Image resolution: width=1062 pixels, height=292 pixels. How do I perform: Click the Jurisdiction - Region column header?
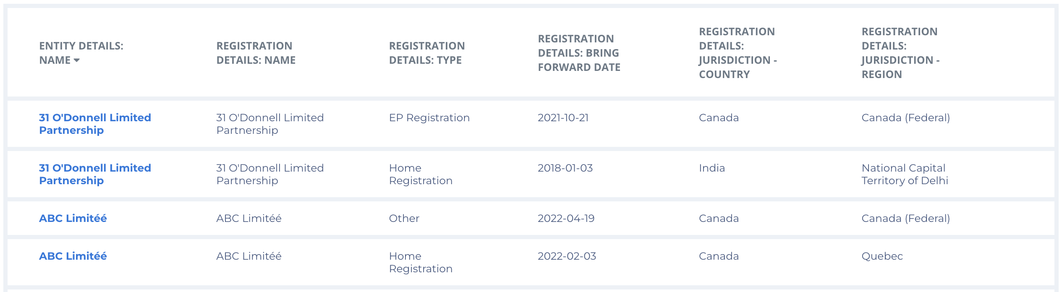tap(900, 53)
